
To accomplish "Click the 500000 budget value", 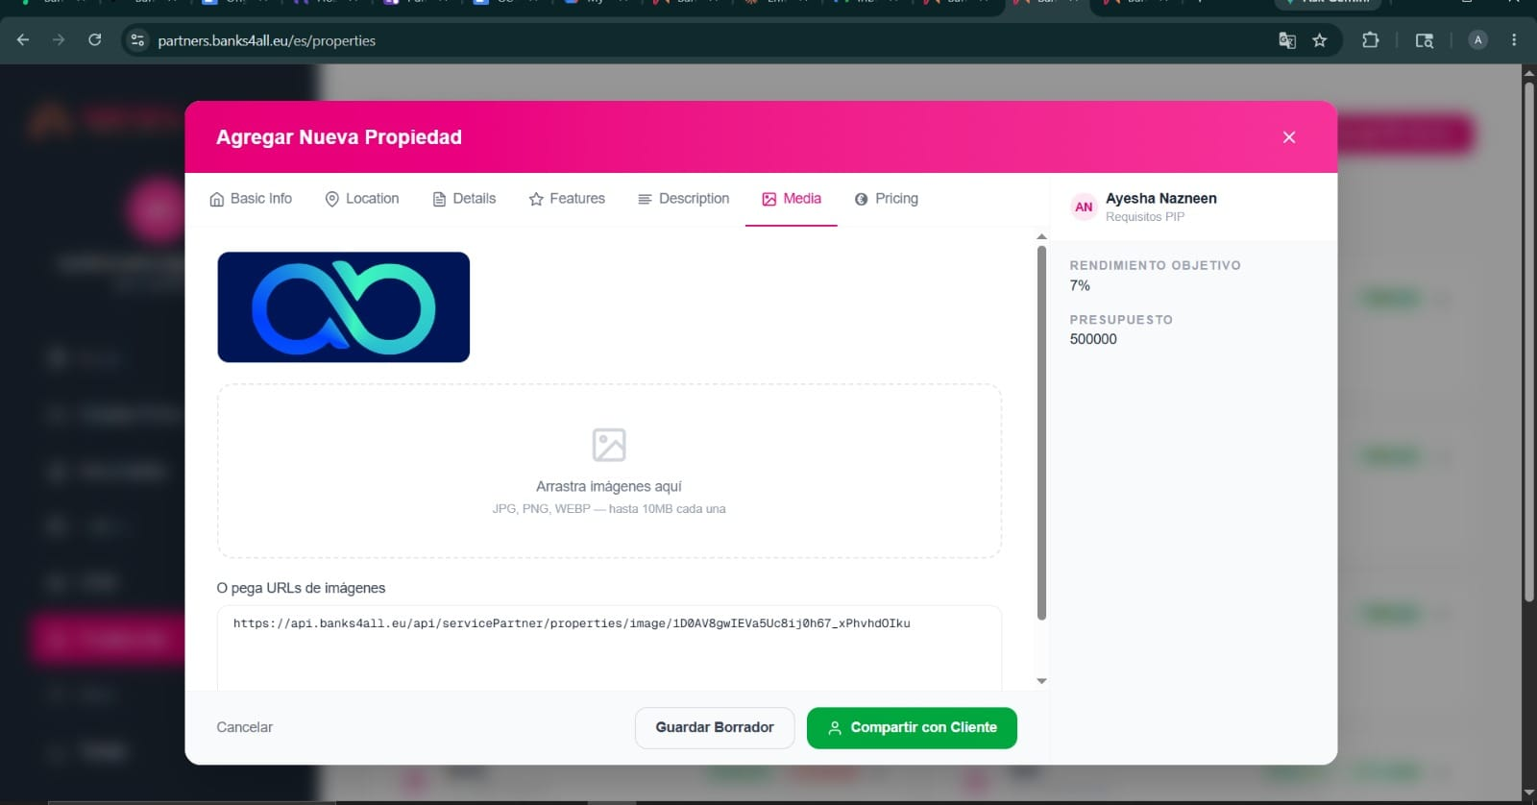I will (x=1093, y=339).
